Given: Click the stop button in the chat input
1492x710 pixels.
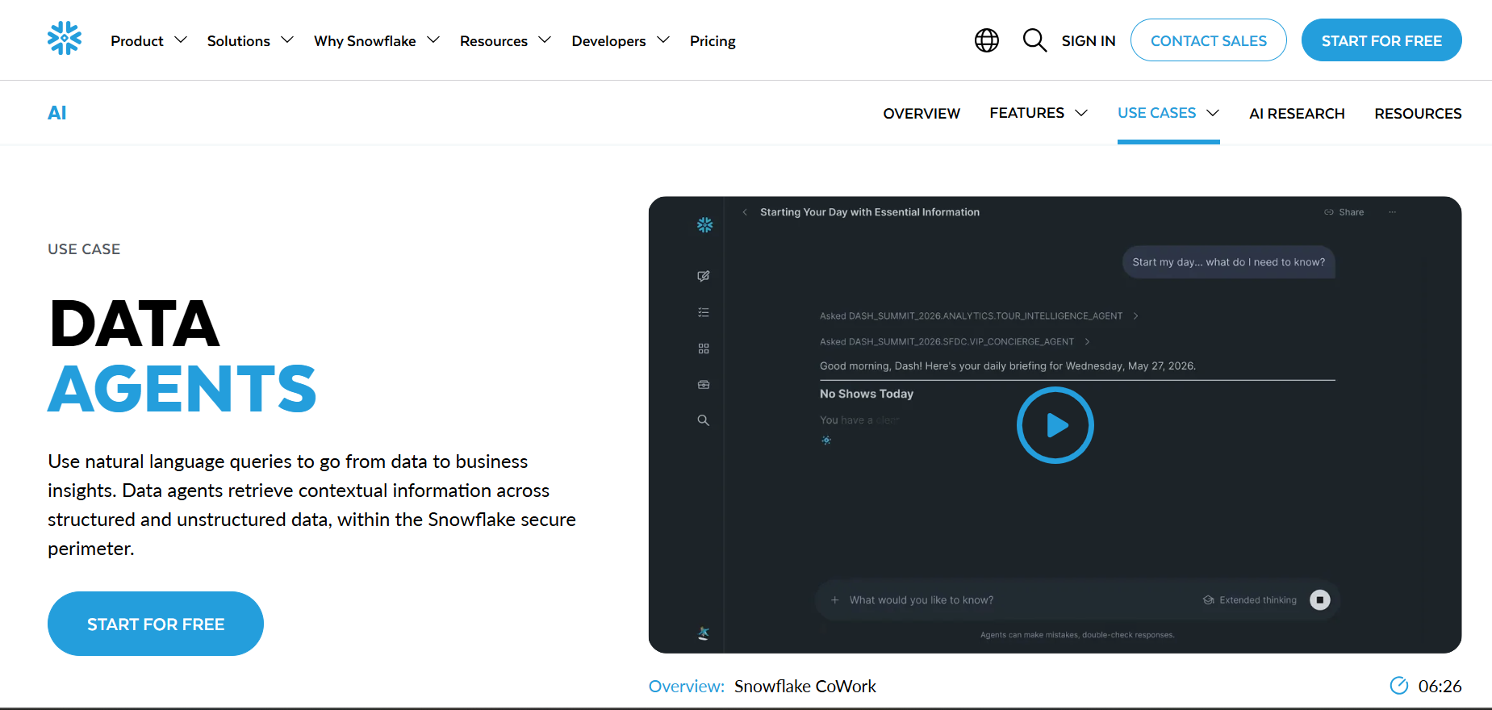Looking at the screenshot, I should coord(1320,599).
